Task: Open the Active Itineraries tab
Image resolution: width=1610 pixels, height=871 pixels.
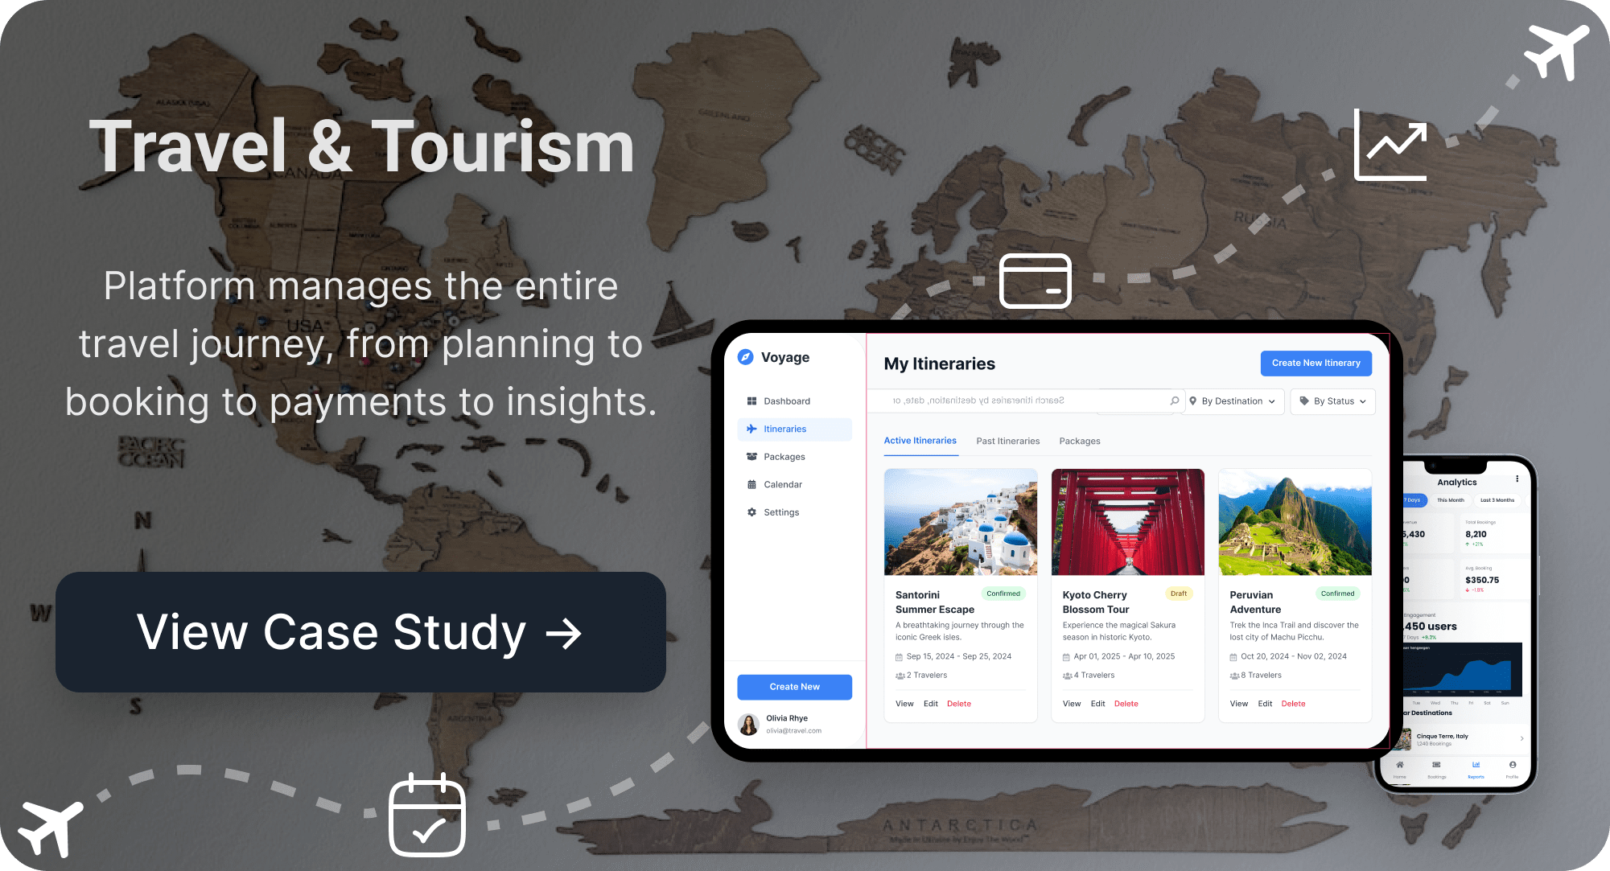Action: click(x=920, y=441)
